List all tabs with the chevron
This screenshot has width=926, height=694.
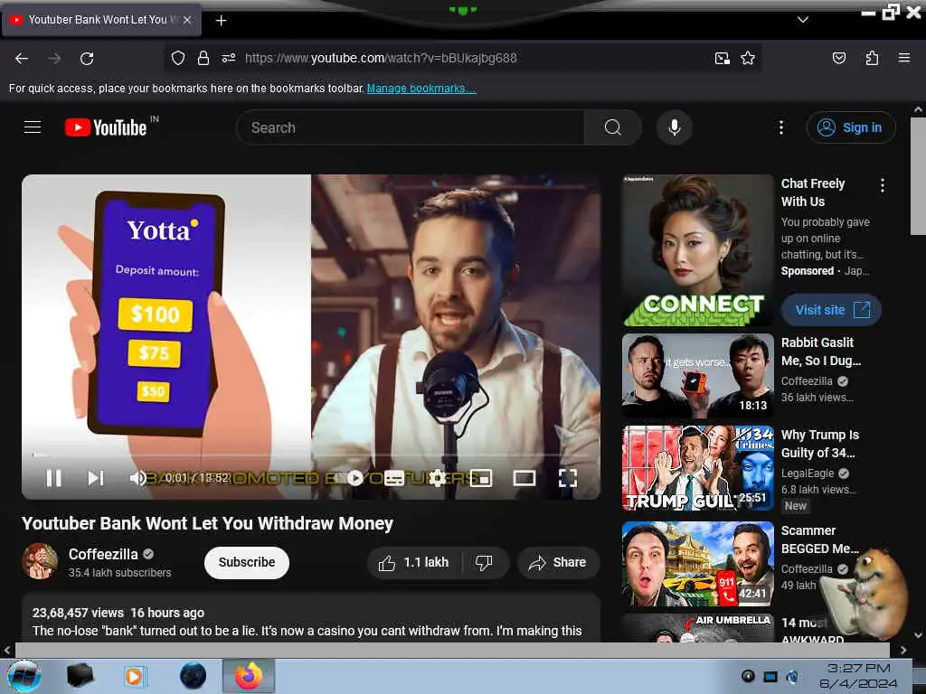pos(803,20)
